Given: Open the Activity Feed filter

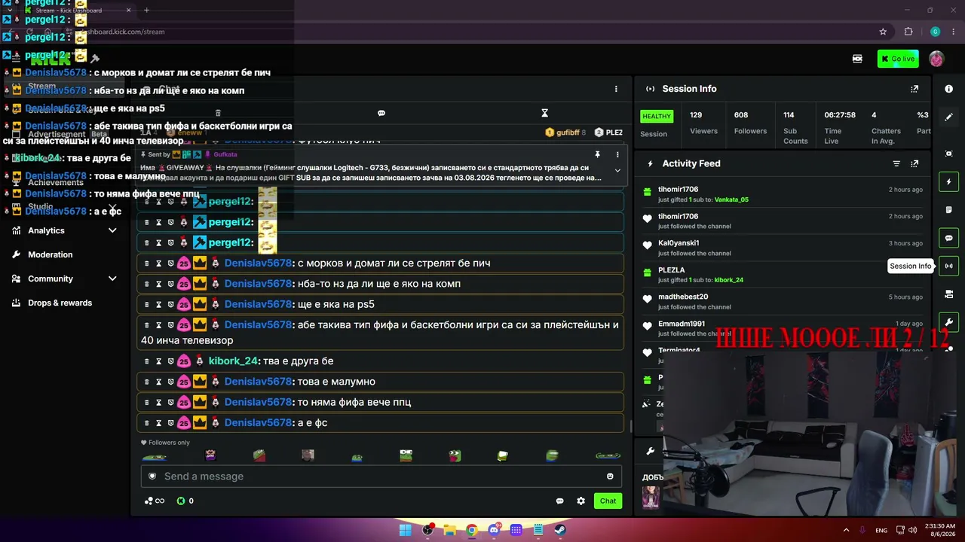Looking at the screenshot, I should coord(896,163).
